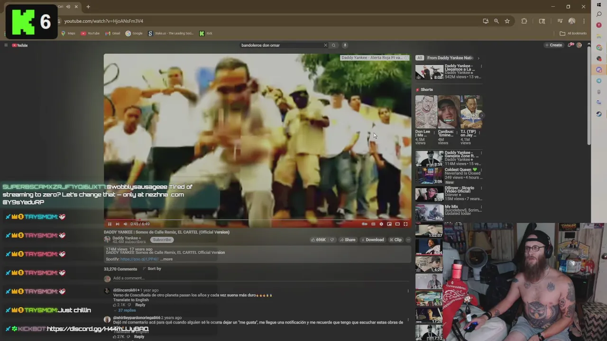Open the YouTube account avatar menu
The image size is (607, 341).
pos(579,45)
